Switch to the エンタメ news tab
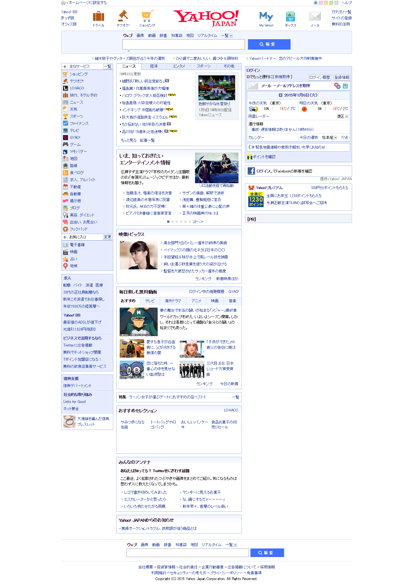This screenshot has height=584, width=413. coord(179,66)
